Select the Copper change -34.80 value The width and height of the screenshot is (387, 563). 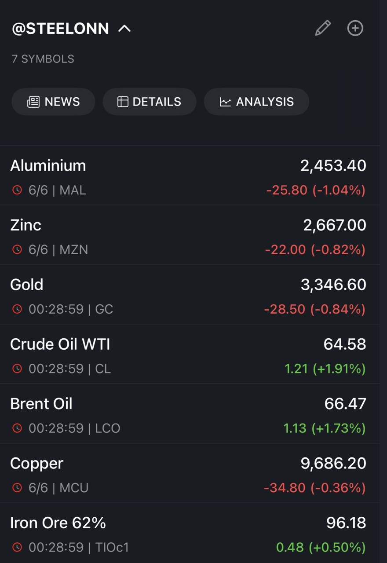click(285, 487)
